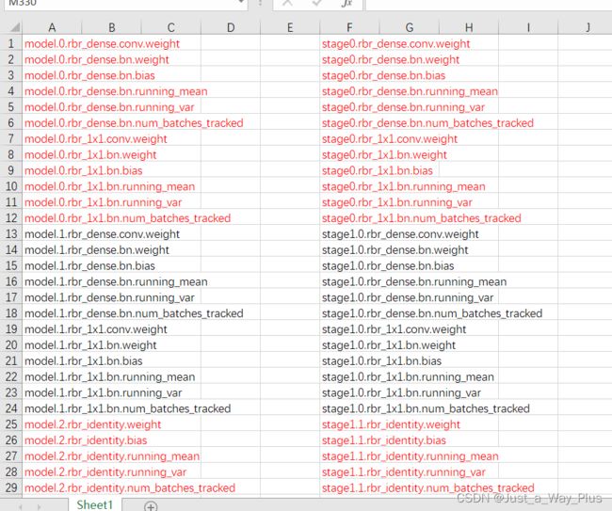Click cell stage1.0.rbr_dense.bn.num_batches_tracked
The width and height of the screenshot is (612, 511).
point(431,313)
